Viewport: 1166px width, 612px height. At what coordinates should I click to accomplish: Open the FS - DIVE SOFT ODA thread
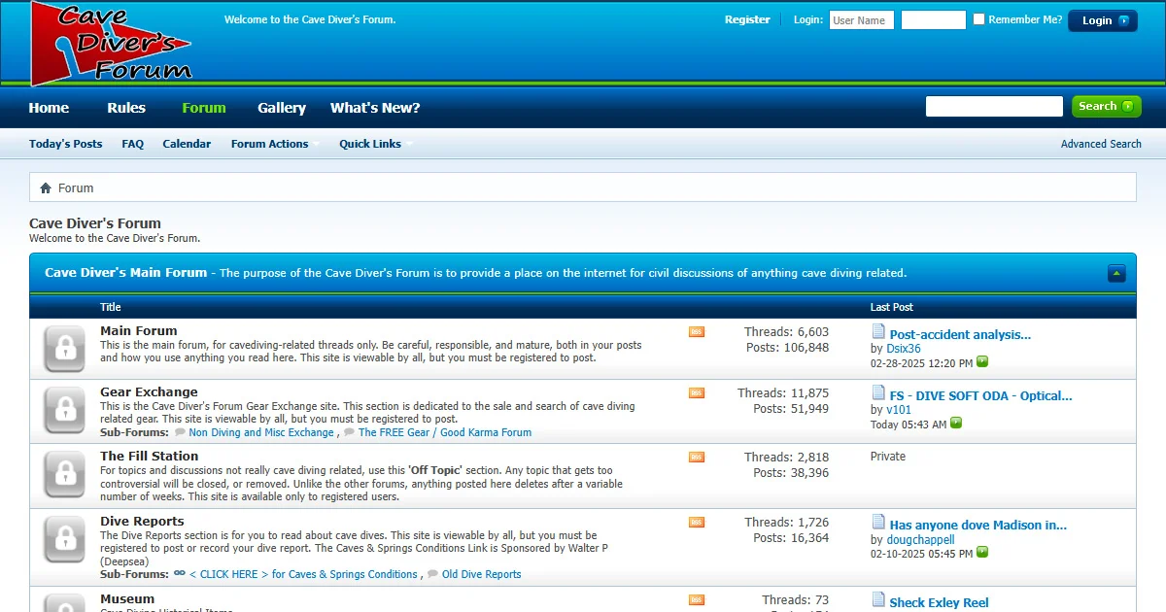[981, 396]
